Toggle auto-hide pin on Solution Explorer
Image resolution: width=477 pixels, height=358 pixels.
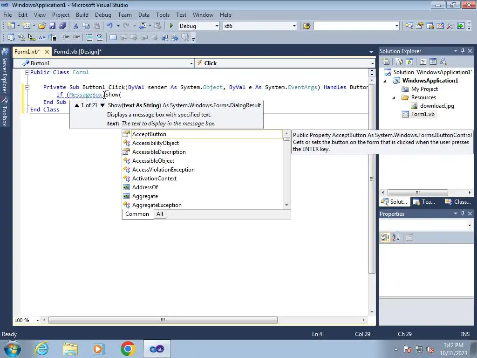point(463,51)
